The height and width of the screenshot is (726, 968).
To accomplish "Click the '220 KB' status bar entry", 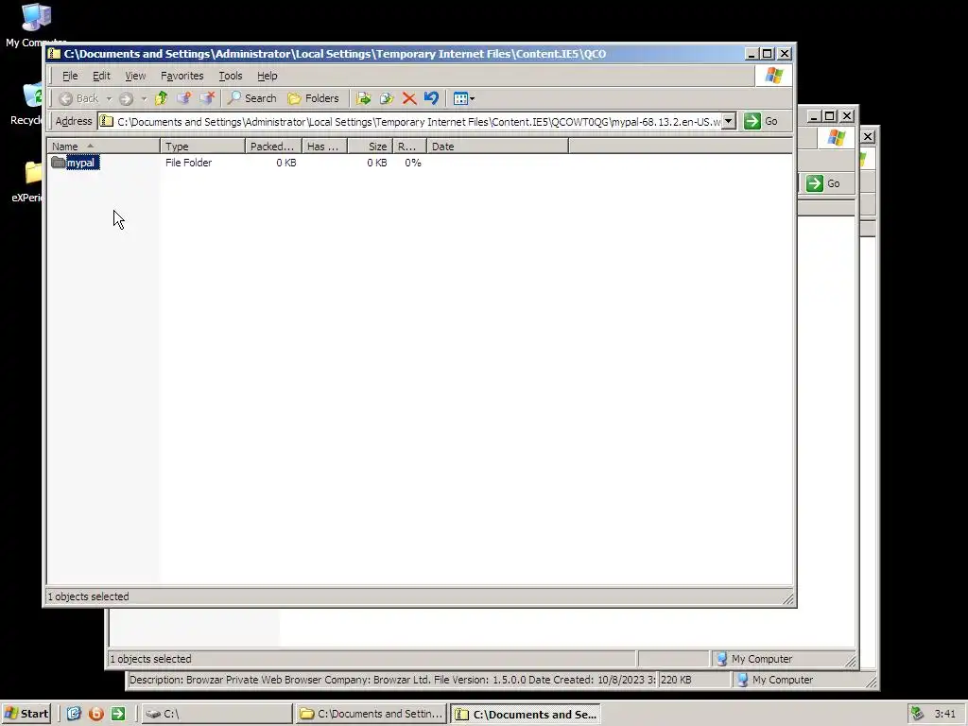I will pyautogui.click(x=676, y=680).
